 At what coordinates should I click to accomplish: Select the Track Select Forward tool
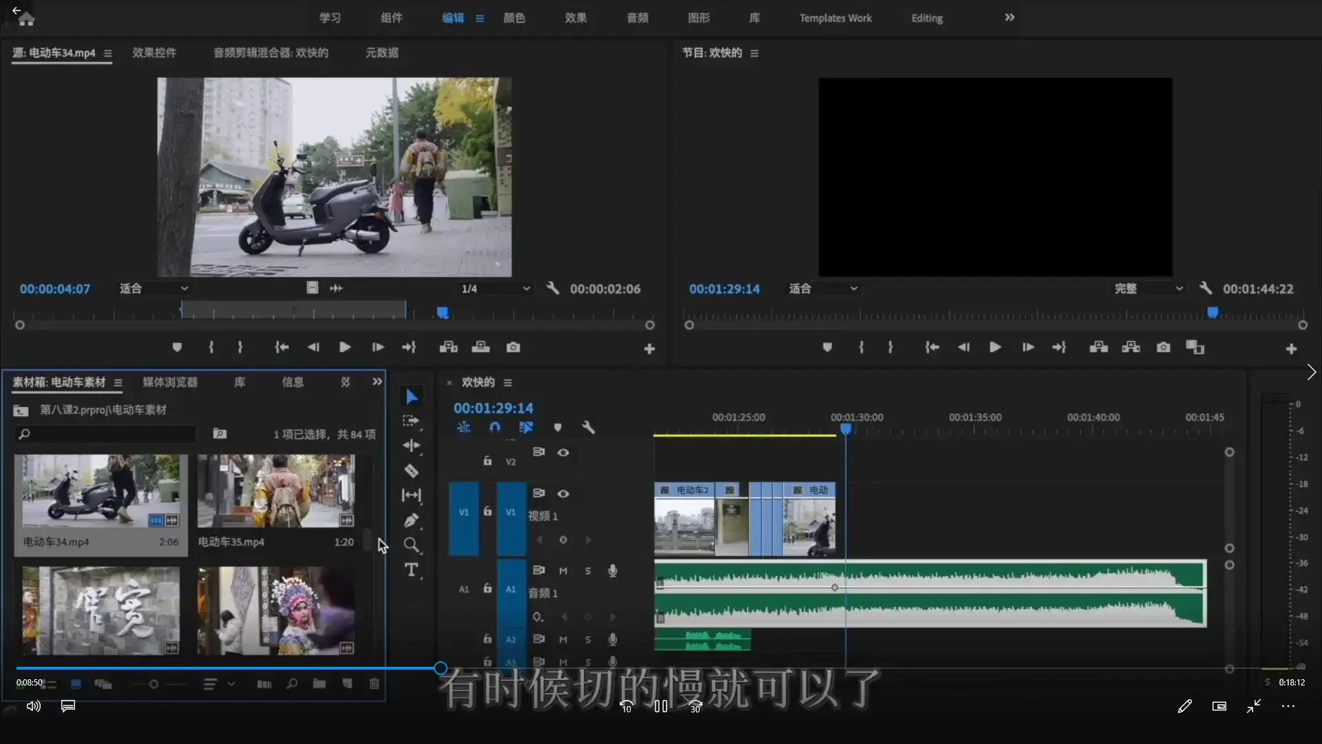click(x=411, y=421)
